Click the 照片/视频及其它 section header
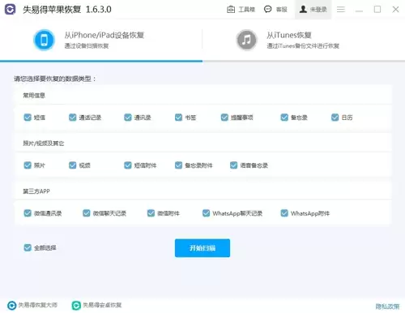405x313 pixels. (43, 144)
